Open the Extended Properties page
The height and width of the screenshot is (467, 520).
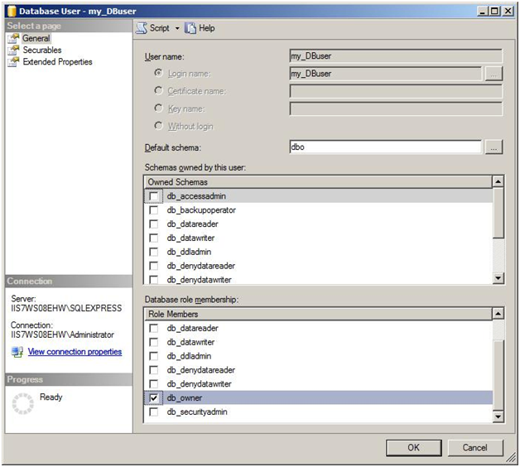click(x=57, y=62)
